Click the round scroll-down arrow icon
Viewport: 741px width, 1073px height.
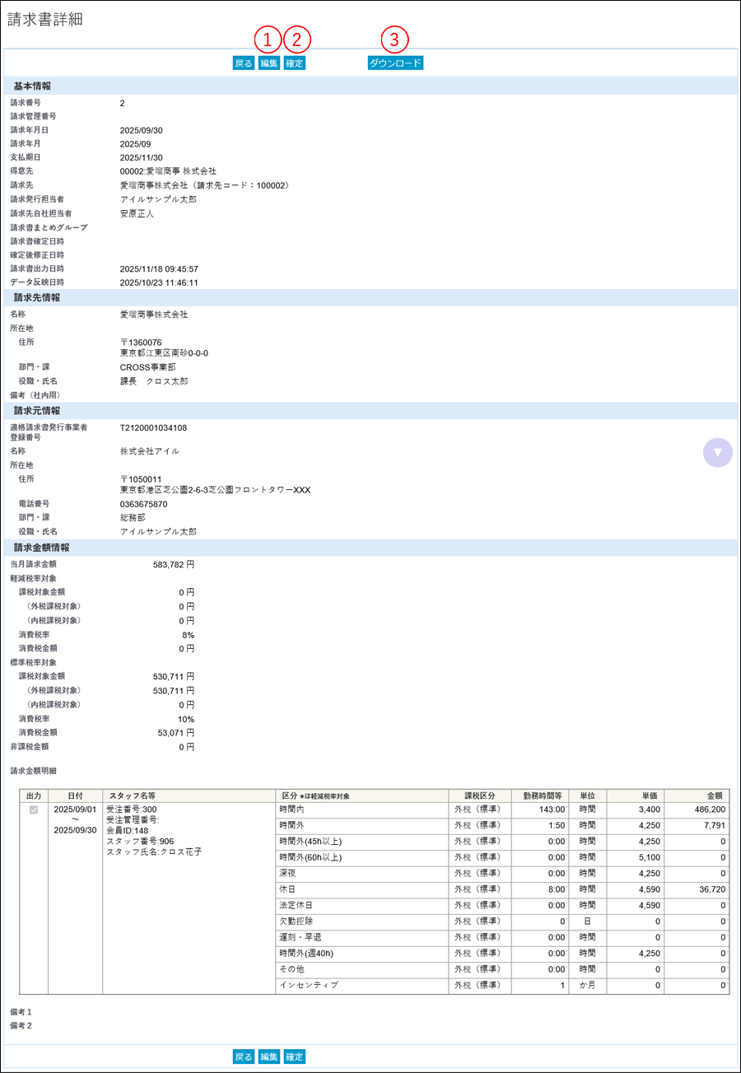coord(718,452)
